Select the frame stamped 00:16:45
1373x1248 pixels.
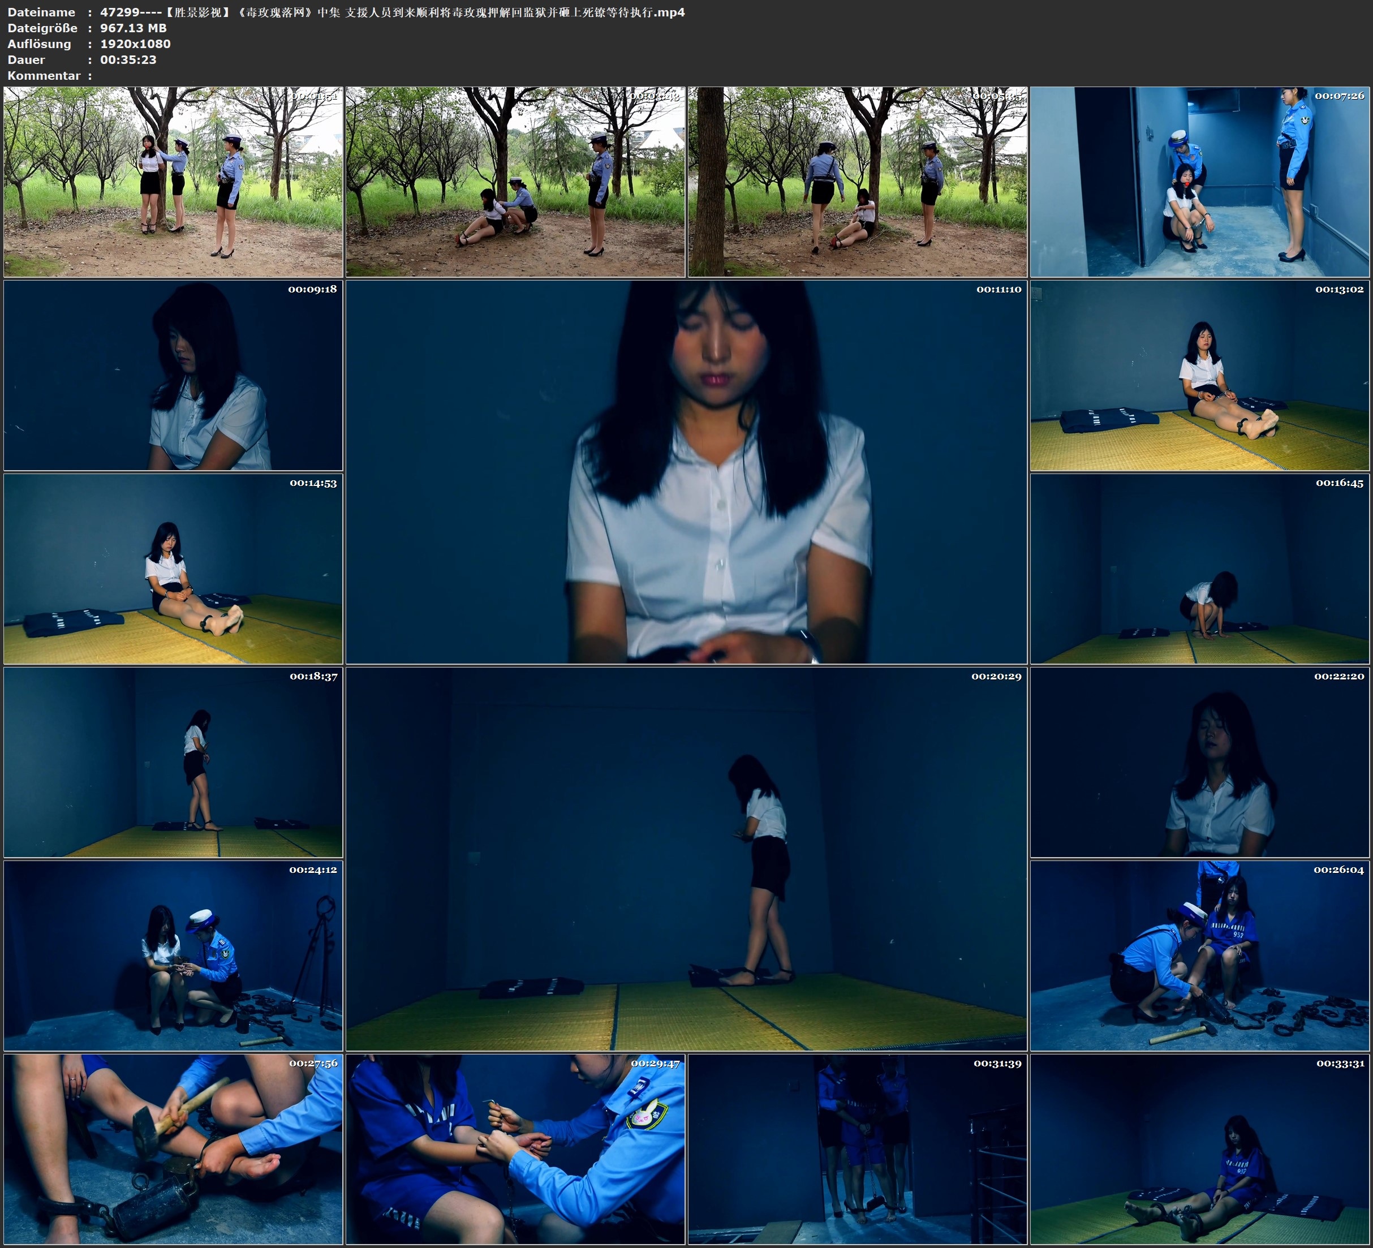1199,569
